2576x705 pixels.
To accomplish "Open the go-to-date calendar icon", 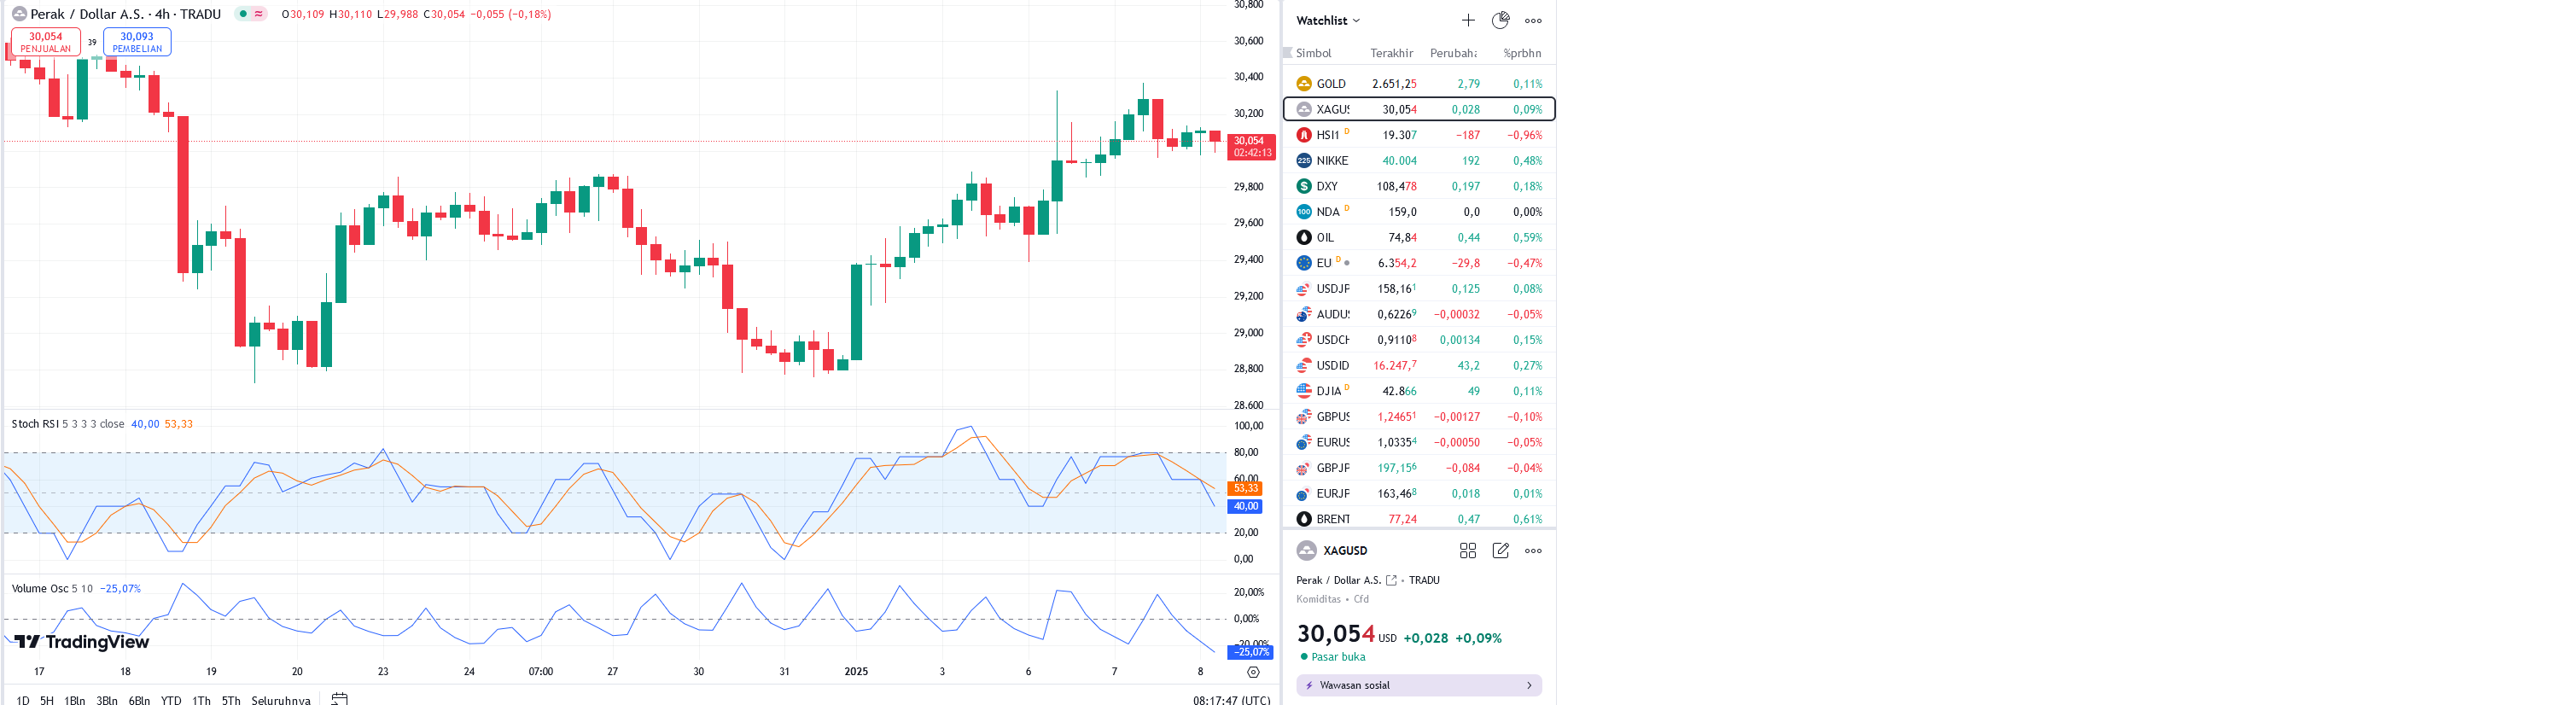I will click(339, 699).
